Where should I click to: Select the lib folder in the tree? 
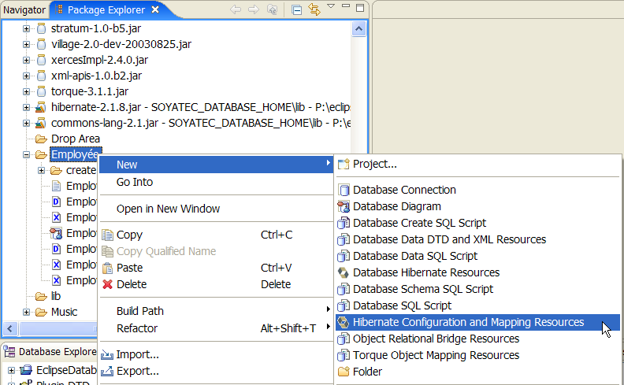56,296
